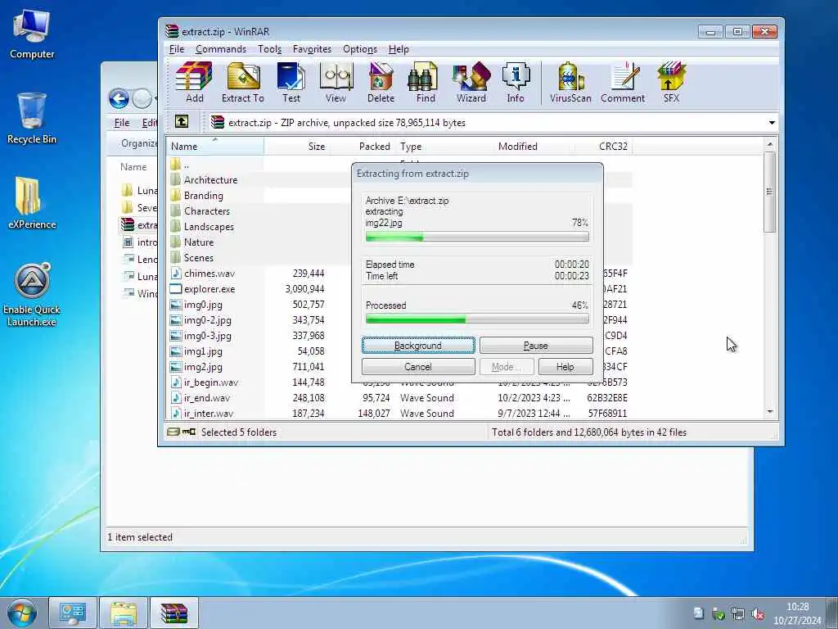Open the Options menu
The image size is (838, 629).
click(x=360, y=49)
